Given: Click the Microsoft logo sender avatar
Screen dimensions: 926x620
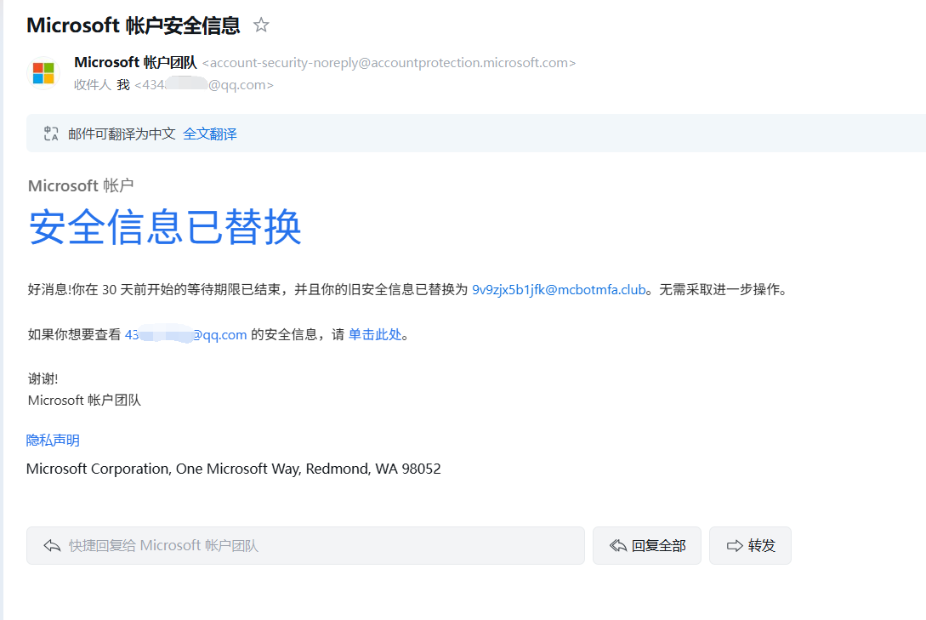Looking at the screenshot, I should 43,72.
